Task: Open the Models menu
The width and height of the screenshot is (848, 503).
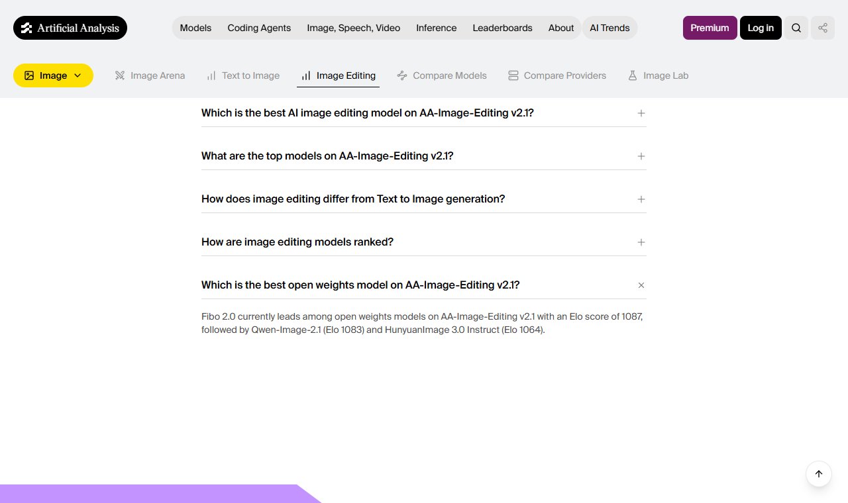Action: (195, 28)
